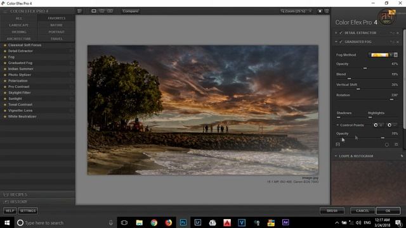Choose the Polarization filter
The width and height of the screenshot is (406, 228).
click(18, 80)
